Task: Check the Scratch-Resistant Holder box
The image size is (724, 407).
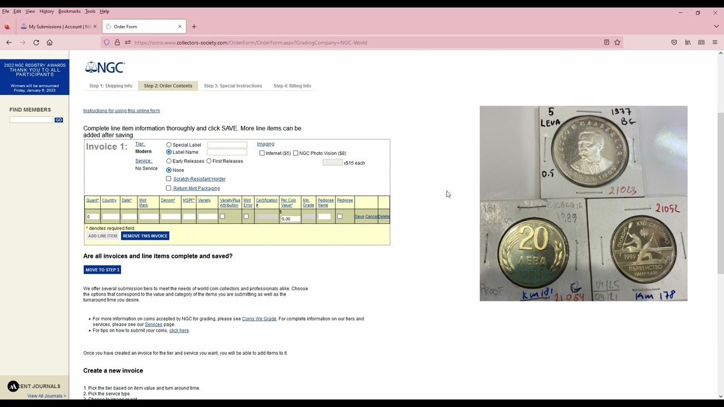Action: click(169, 179)
